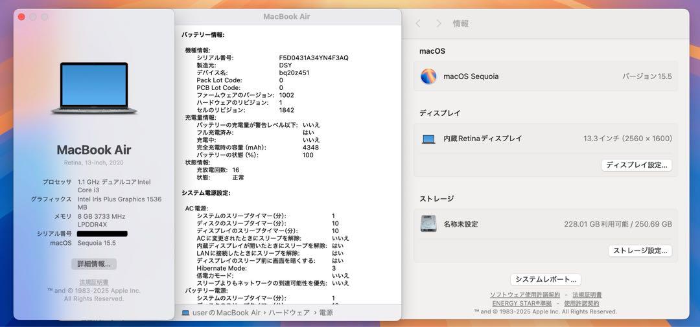
Task: Select 充放電回数 value 16
Action: pyautogui.click(x=236, y=170)
